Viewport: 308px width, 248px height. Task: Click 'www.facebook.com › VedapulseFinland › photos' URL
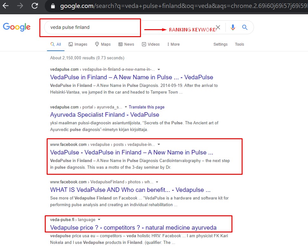pos(102,182)
